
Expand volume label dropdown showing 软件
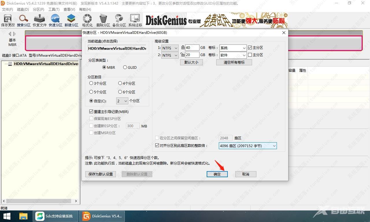pyautogui.click(x=233, y=55)
